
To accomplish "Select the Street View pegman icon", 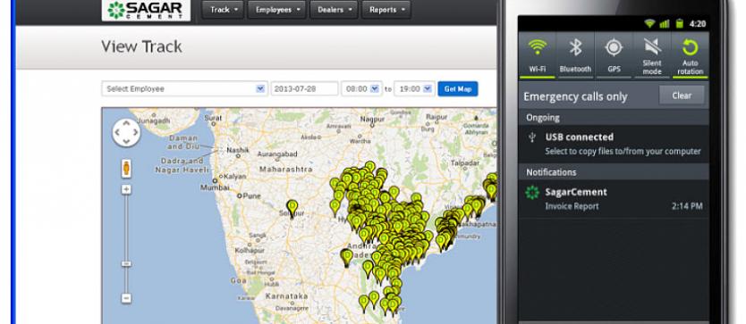I will [126, 169].
